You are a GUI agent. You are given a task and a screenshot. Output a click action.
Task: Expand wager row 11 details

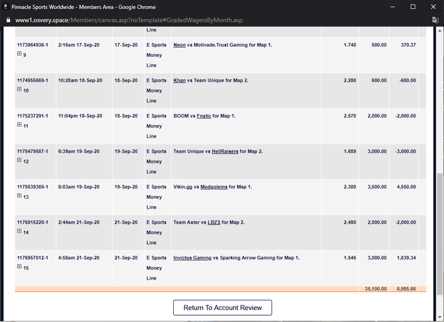tap(19, 124)
